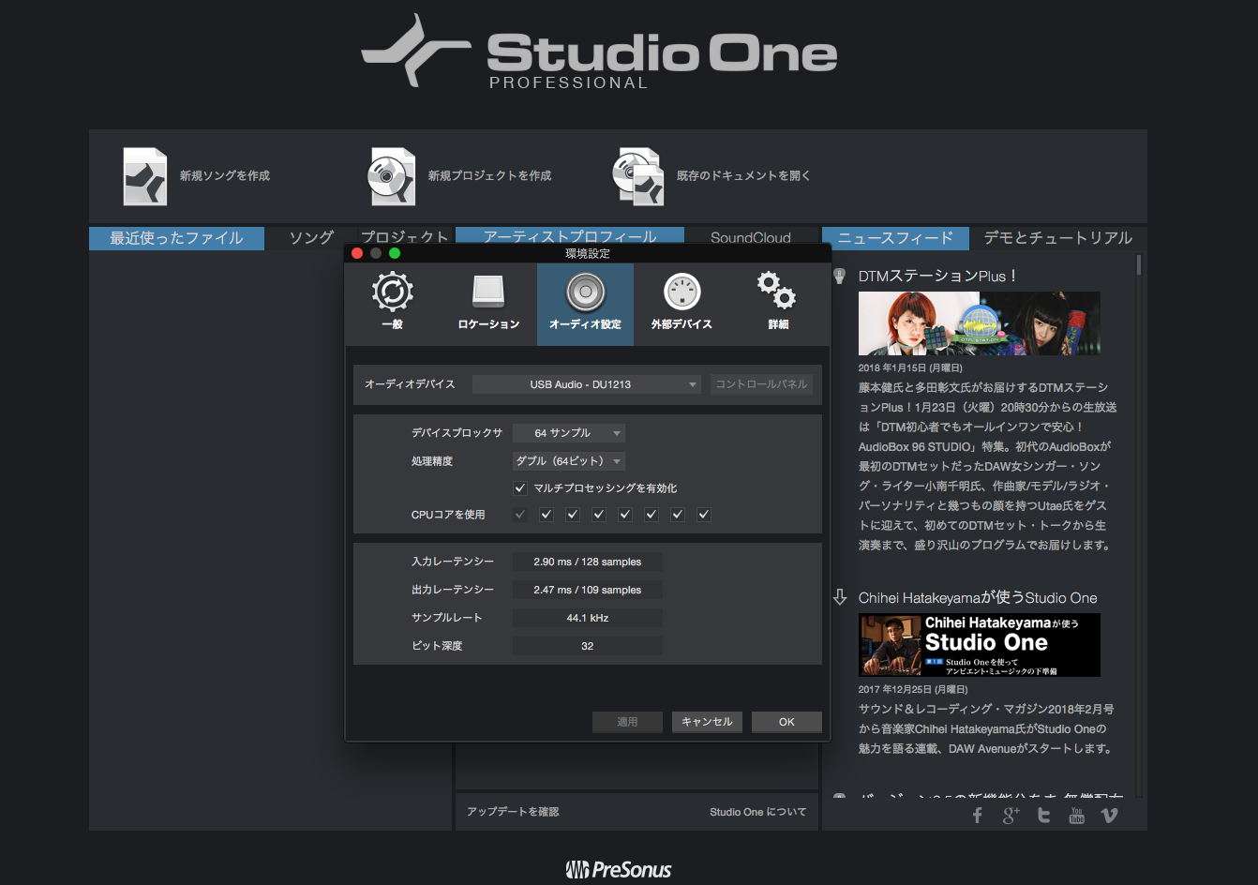Toggle マルチプロセッシングを有効化 checkbox
Viewport: 1258px width, 885px height.
pyautogui.click(x=520, y=487)
